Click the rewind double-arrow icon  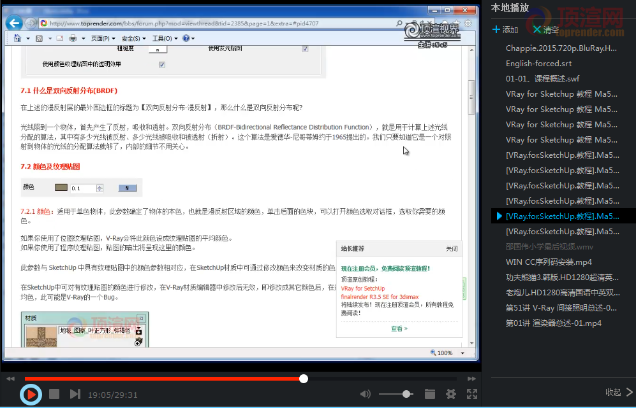click(x=11, y=379)
